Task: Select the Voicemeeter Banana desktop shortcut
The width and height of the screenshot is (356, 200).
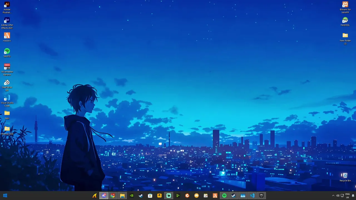Action: click(x=7, y=70)
